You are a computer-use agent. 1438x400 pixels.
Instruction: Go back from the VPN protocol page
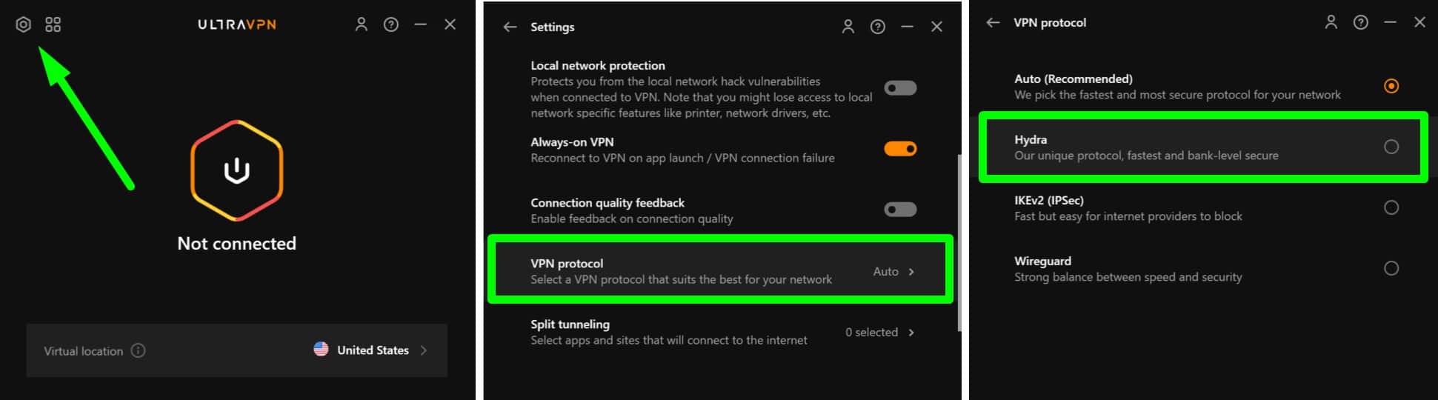(993, 22)
